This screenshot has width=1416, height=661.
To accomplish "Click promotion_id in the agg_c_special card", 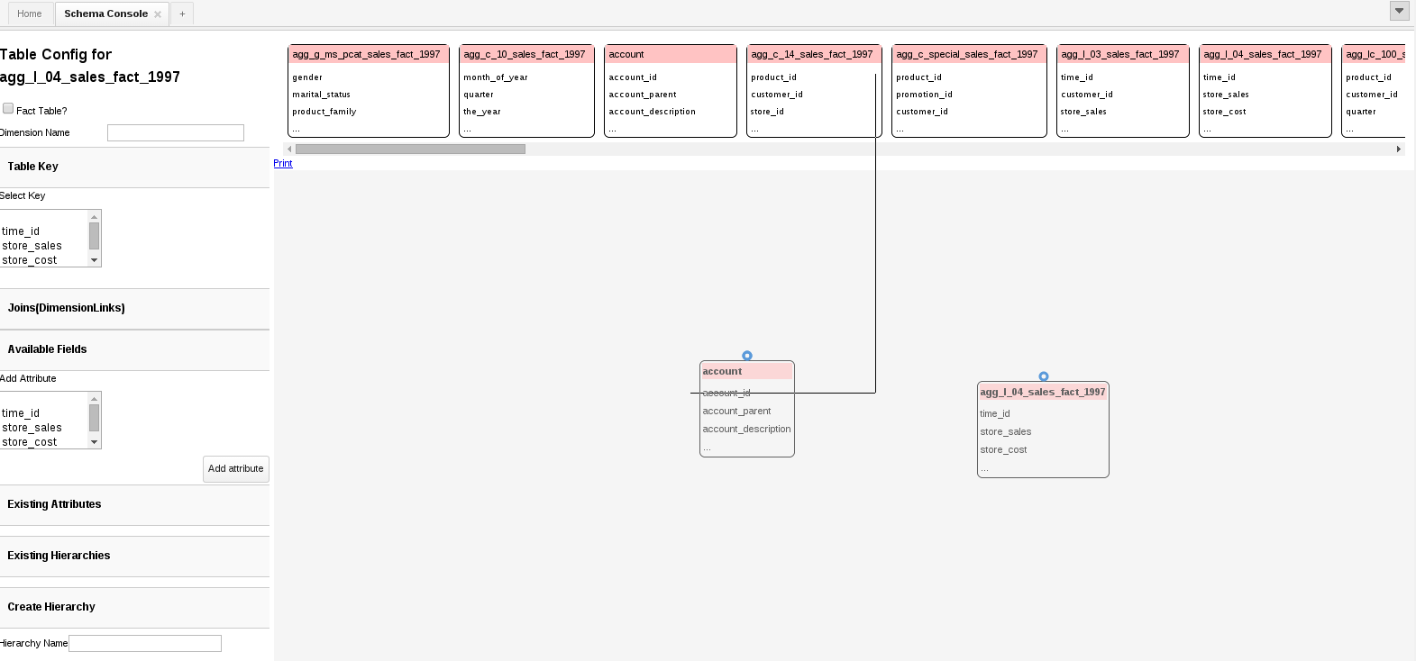I will [x=924, y=95].
